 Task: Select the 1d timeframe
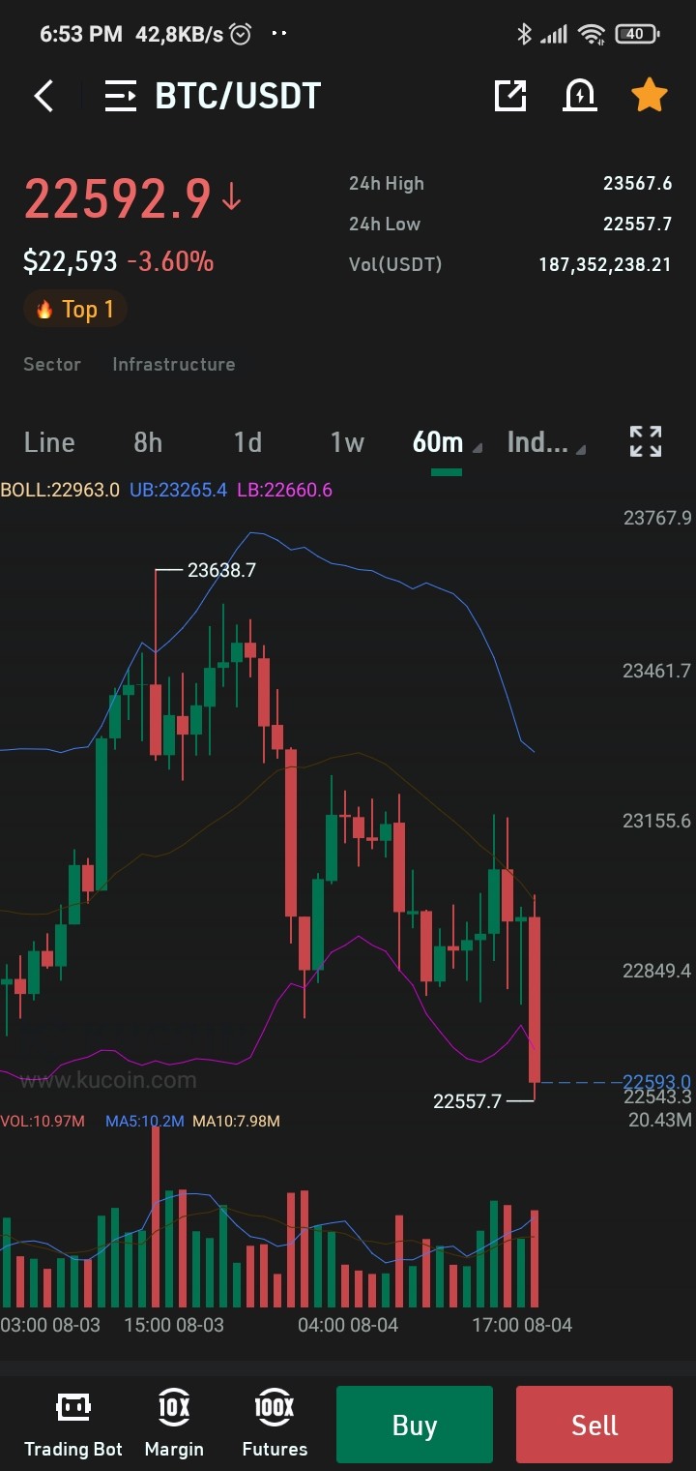point(247,442)
